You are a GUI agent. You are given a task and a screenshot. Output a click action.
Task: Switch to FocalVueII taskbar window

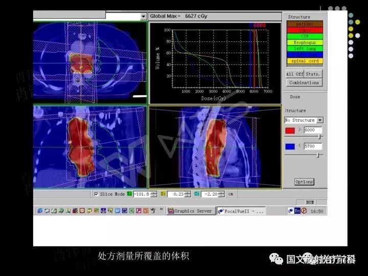point(241,211)
